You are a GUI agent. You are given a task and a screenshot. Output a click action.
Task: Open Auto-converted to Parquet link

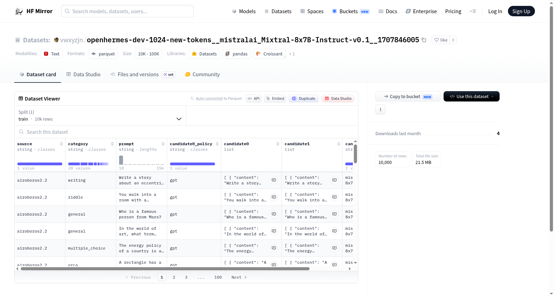click(x=209, y=98)
